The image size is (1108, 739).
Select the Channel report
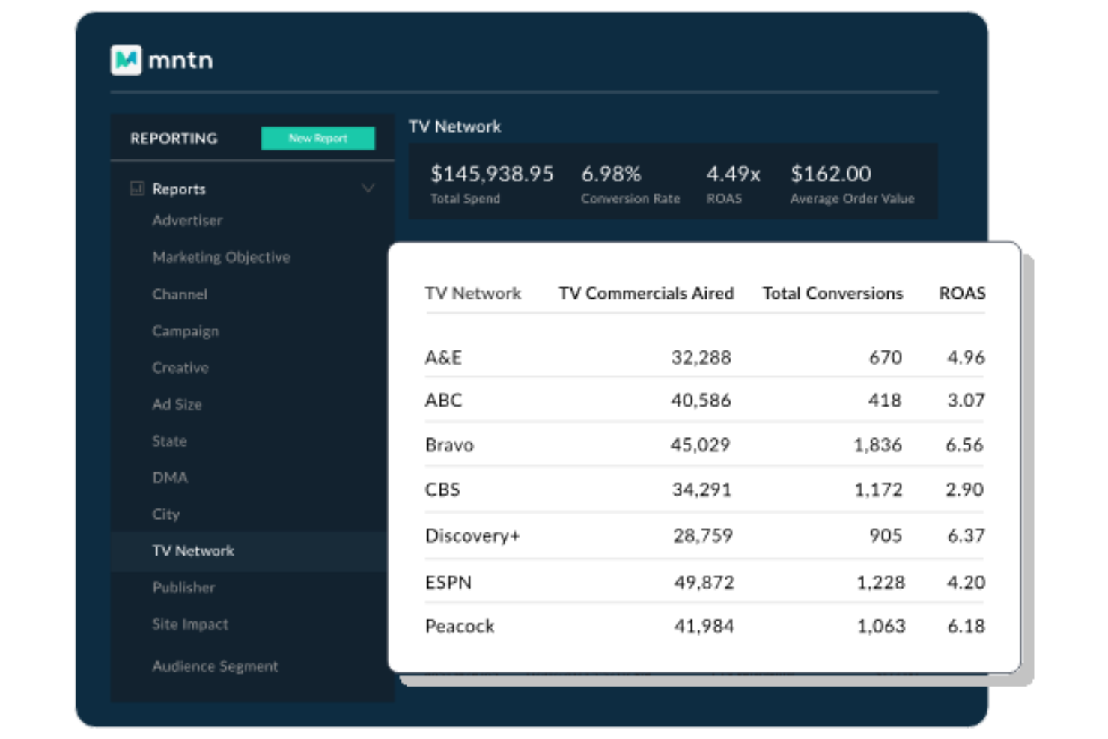pos(180,294)
